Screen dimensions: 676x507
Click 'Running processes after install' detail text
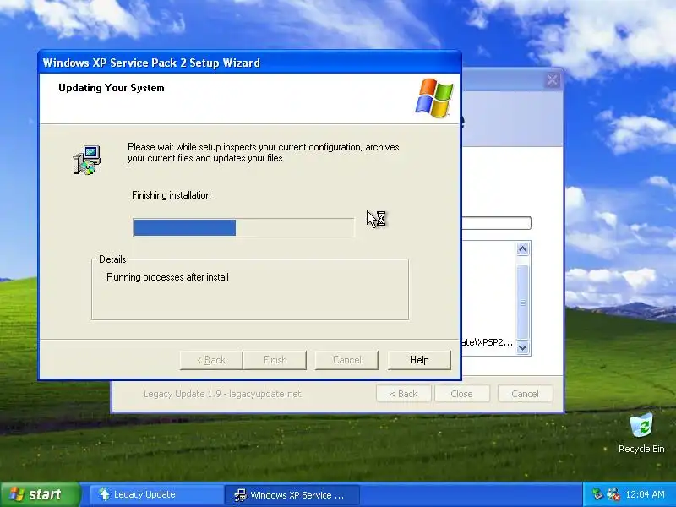167,277
